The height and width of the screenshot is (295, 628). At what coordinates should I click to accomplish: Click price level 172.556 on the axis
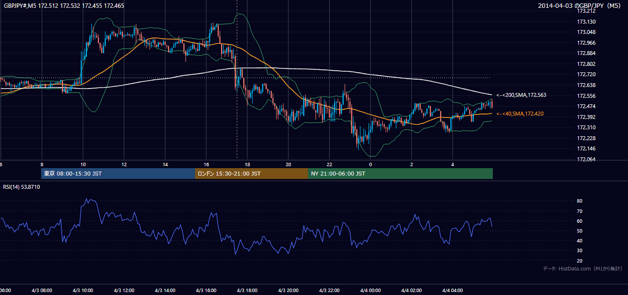586,96
